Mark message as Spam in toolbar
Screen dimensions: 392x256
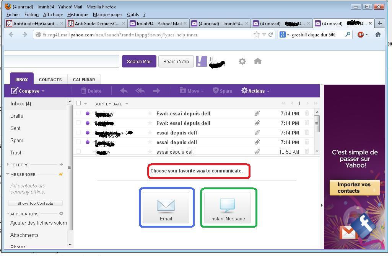[x=223, y=91]
